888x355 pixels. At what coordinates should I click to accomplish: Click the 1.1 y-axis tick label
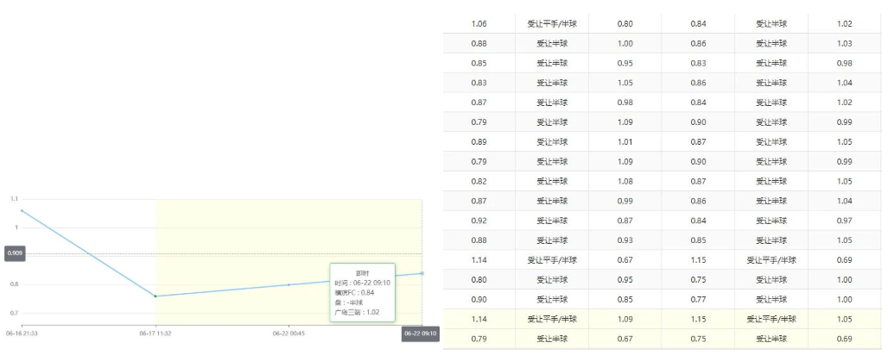[x=14, y=199]
